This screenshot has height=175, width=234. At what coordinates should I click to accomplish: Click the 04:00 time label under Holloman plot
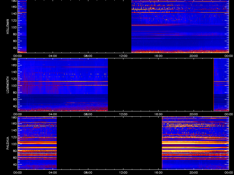(53, 56)
